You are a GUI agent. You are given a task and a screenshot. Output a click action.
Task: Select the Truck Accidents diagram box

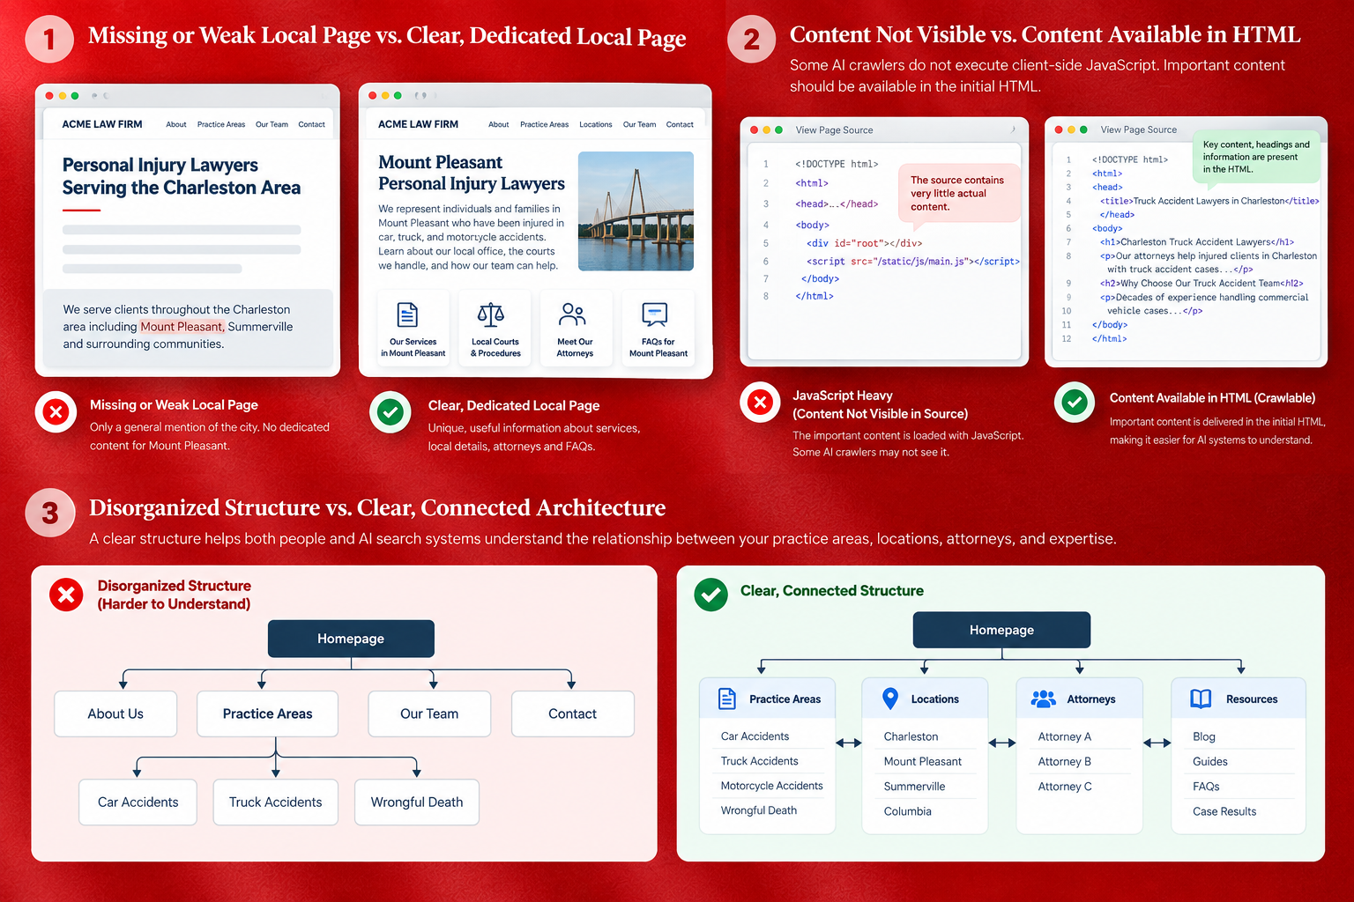pyautogui.click(x=275, y=802)
